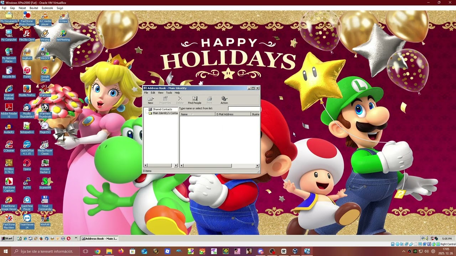Open VirtualBox Gép menu
This screenshot has width=456, height=256.
pos(12,8)
